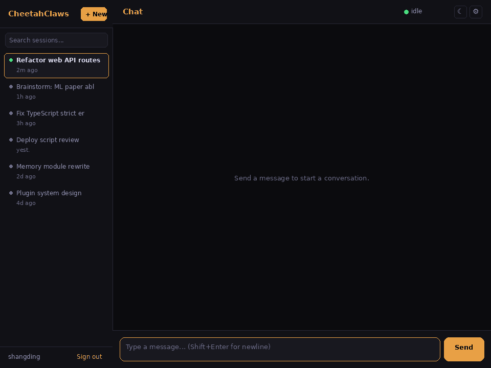The width and height of the screenshot is (491, 368).
Task: Click the CheetahClaws logo title
Action: point(38,14)
